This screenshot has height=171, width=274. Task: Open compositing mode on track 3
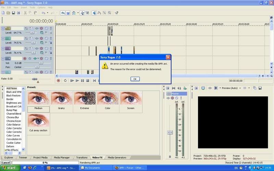pos(41,53)
